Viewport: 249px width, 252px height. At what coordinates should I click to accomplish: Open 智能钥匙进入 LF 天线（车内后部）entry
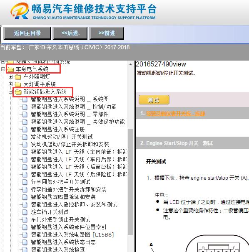click(79, 159)
